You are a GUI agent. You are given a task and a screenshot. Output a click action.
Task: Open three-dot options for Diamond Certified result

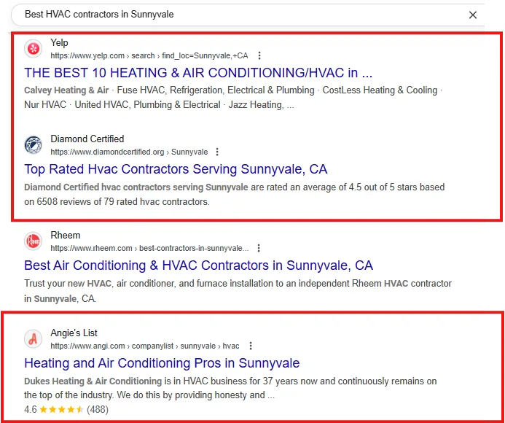tap(217, 152)
